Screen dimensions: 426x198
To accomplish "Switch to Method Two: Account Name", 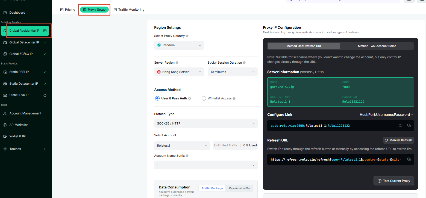I will (x=377, y=46).
